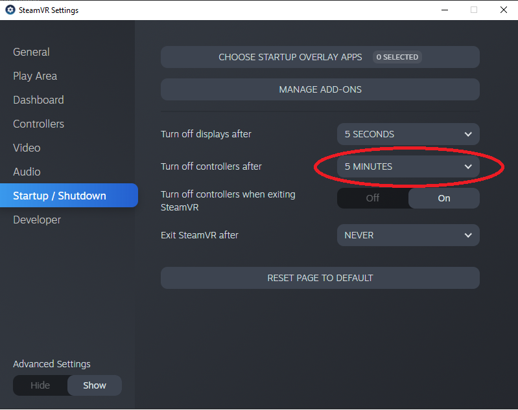518x410 pixels.
Task: Select the Startup / Shutdown section
Action: click(69, 196)
